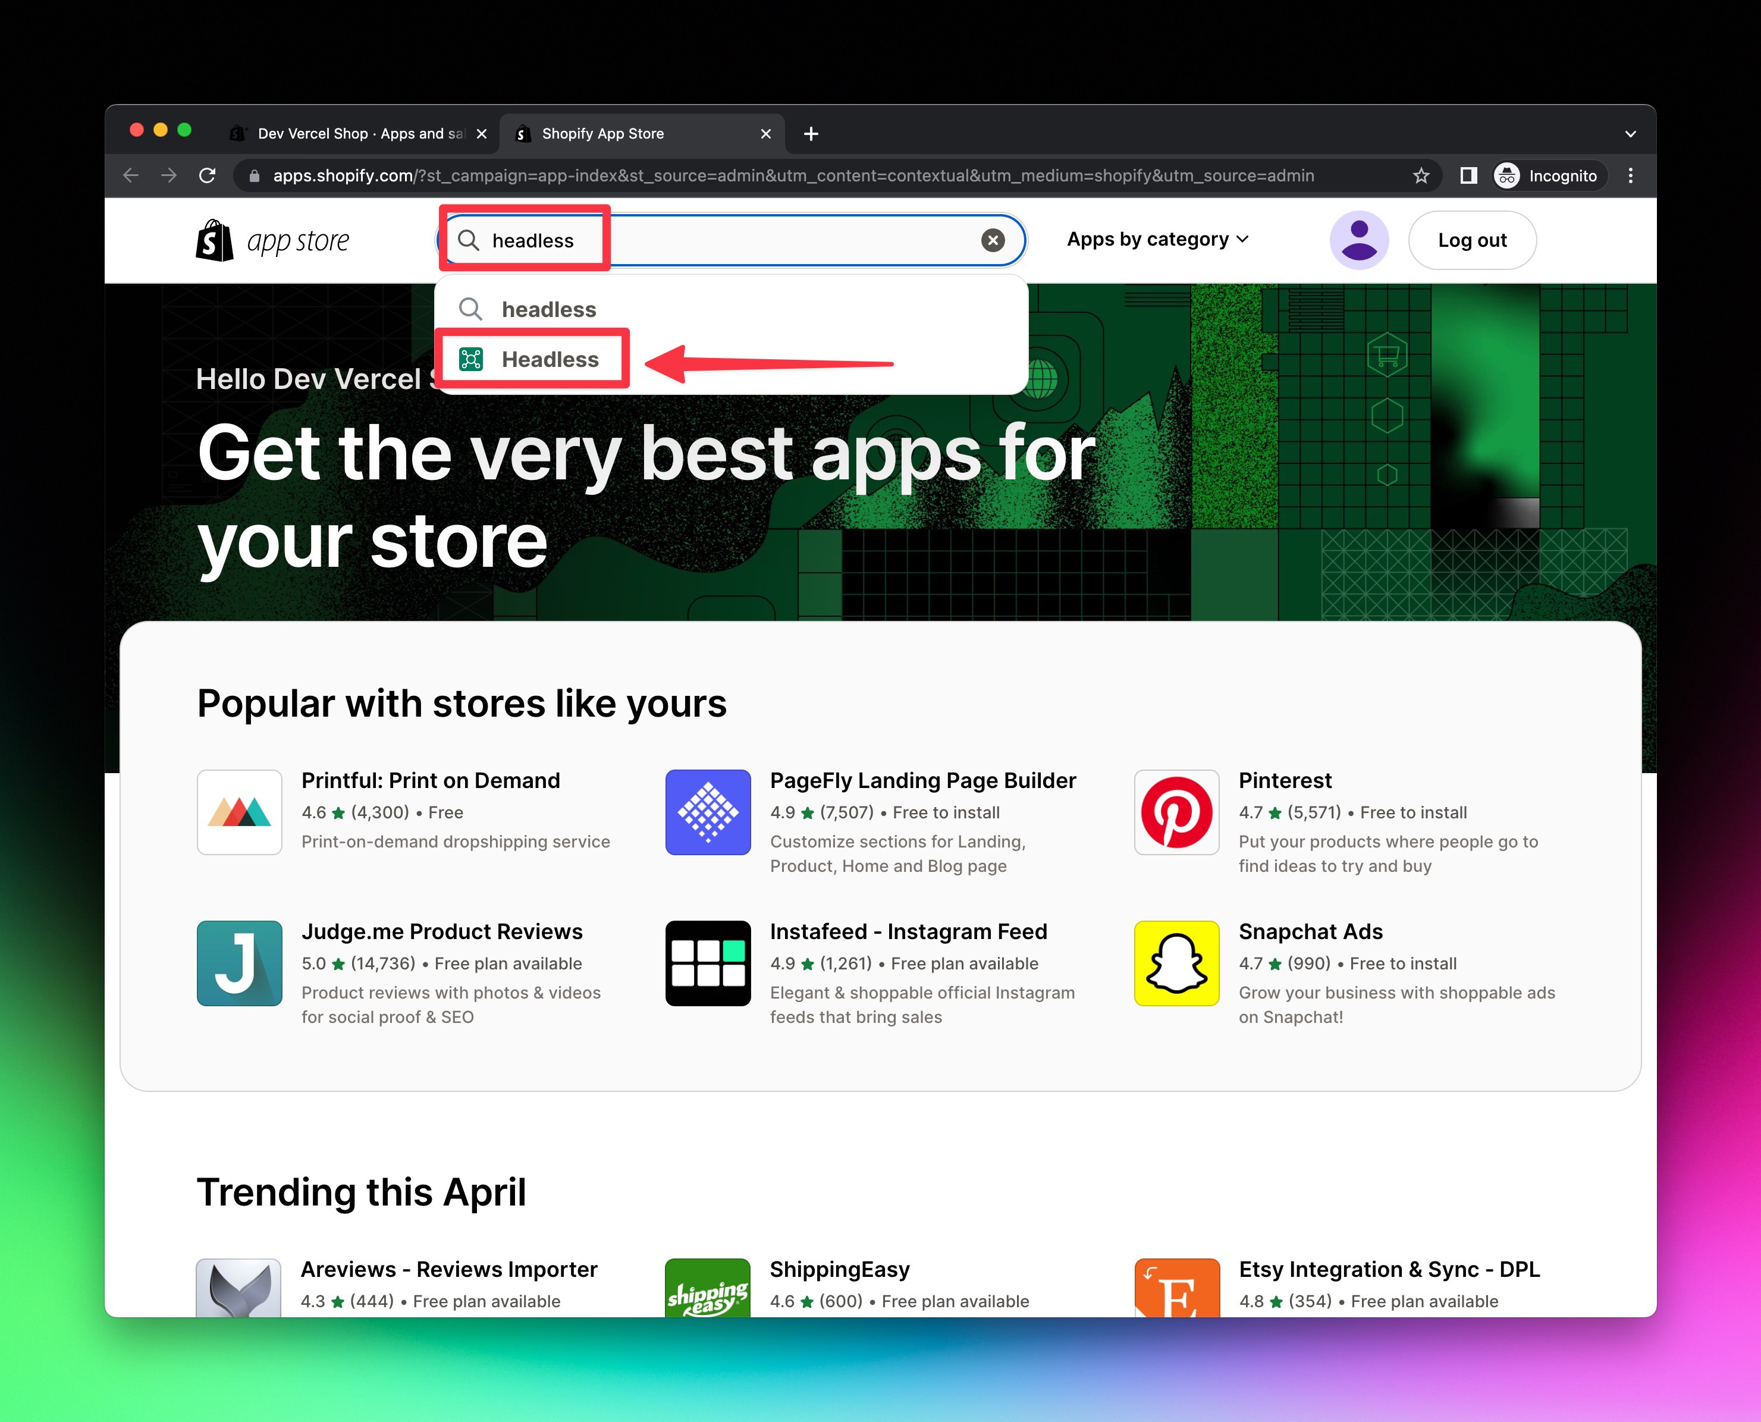
Task: Open Areviews app icon
Action: pos(238,1288)
